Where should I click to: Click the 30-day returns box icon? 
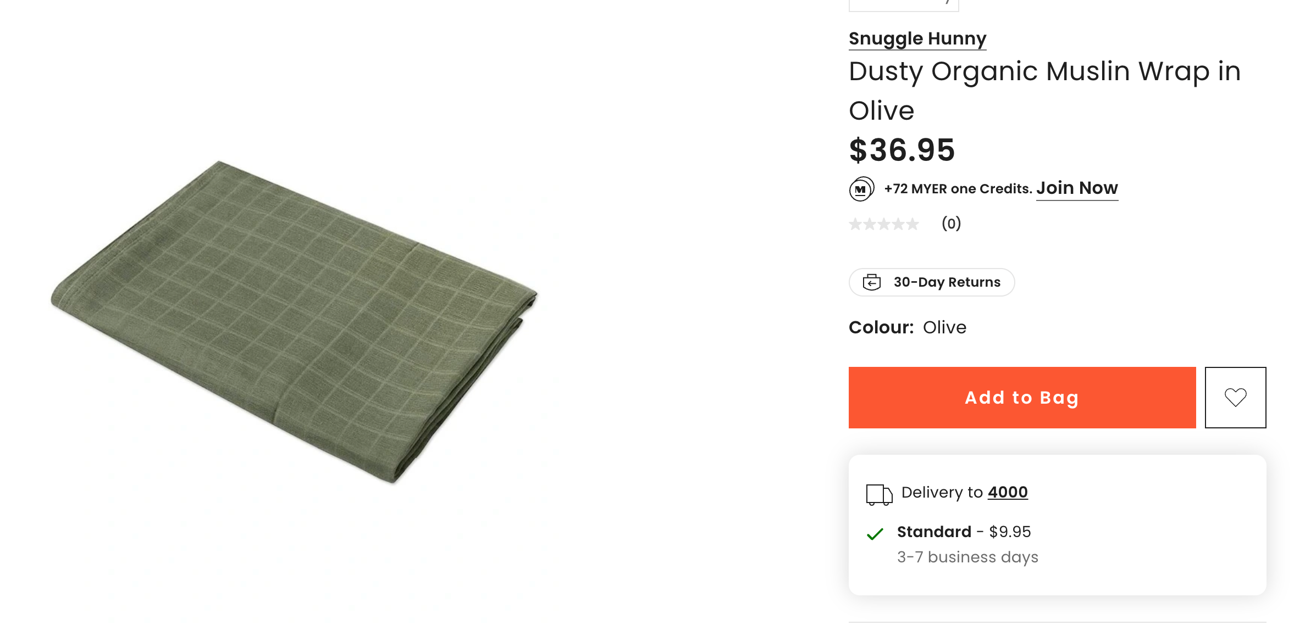871,282
